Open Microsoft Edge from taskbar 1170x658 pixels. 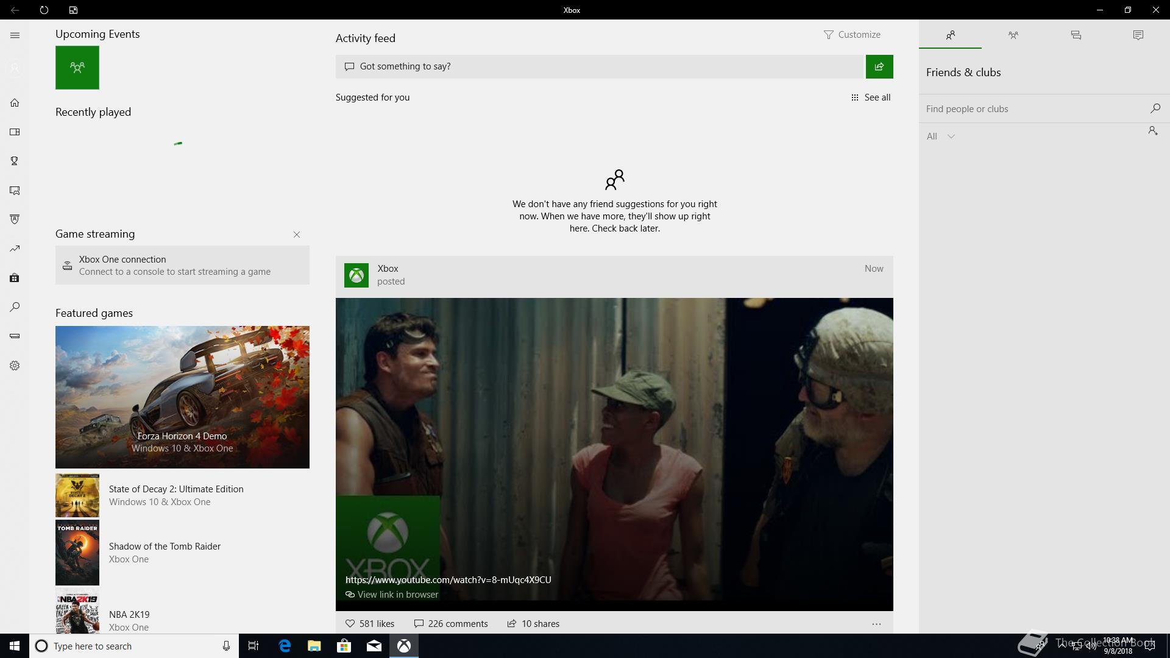285,646
